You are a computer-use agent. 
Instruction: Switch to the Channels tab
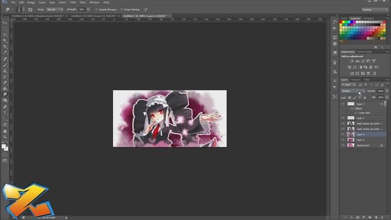(356, 80)
